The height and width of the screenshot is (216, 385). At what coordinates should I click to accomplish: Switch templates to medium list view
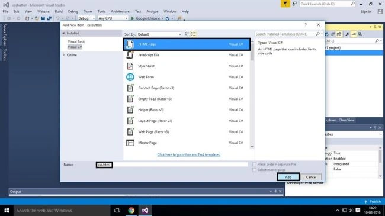tap(194, 34)
